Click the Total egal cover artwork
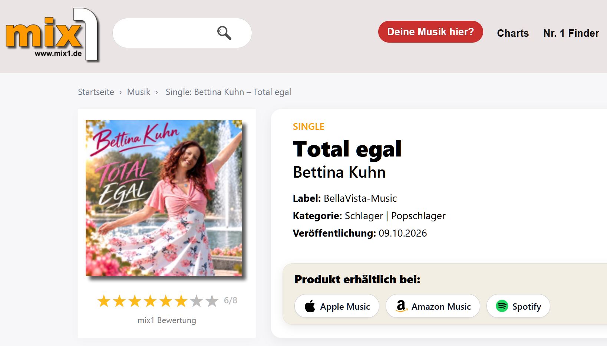This screenshot has height=346, width=607. [x=164, y=198]
